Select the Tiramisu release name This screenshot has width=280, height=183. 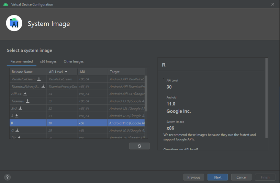(x=18, y=101)
